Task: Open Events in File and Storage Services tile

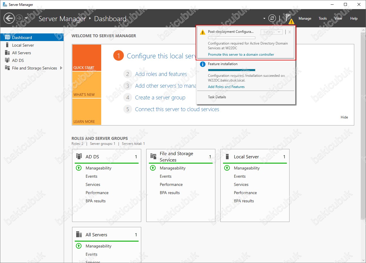Action: point(166,176)
